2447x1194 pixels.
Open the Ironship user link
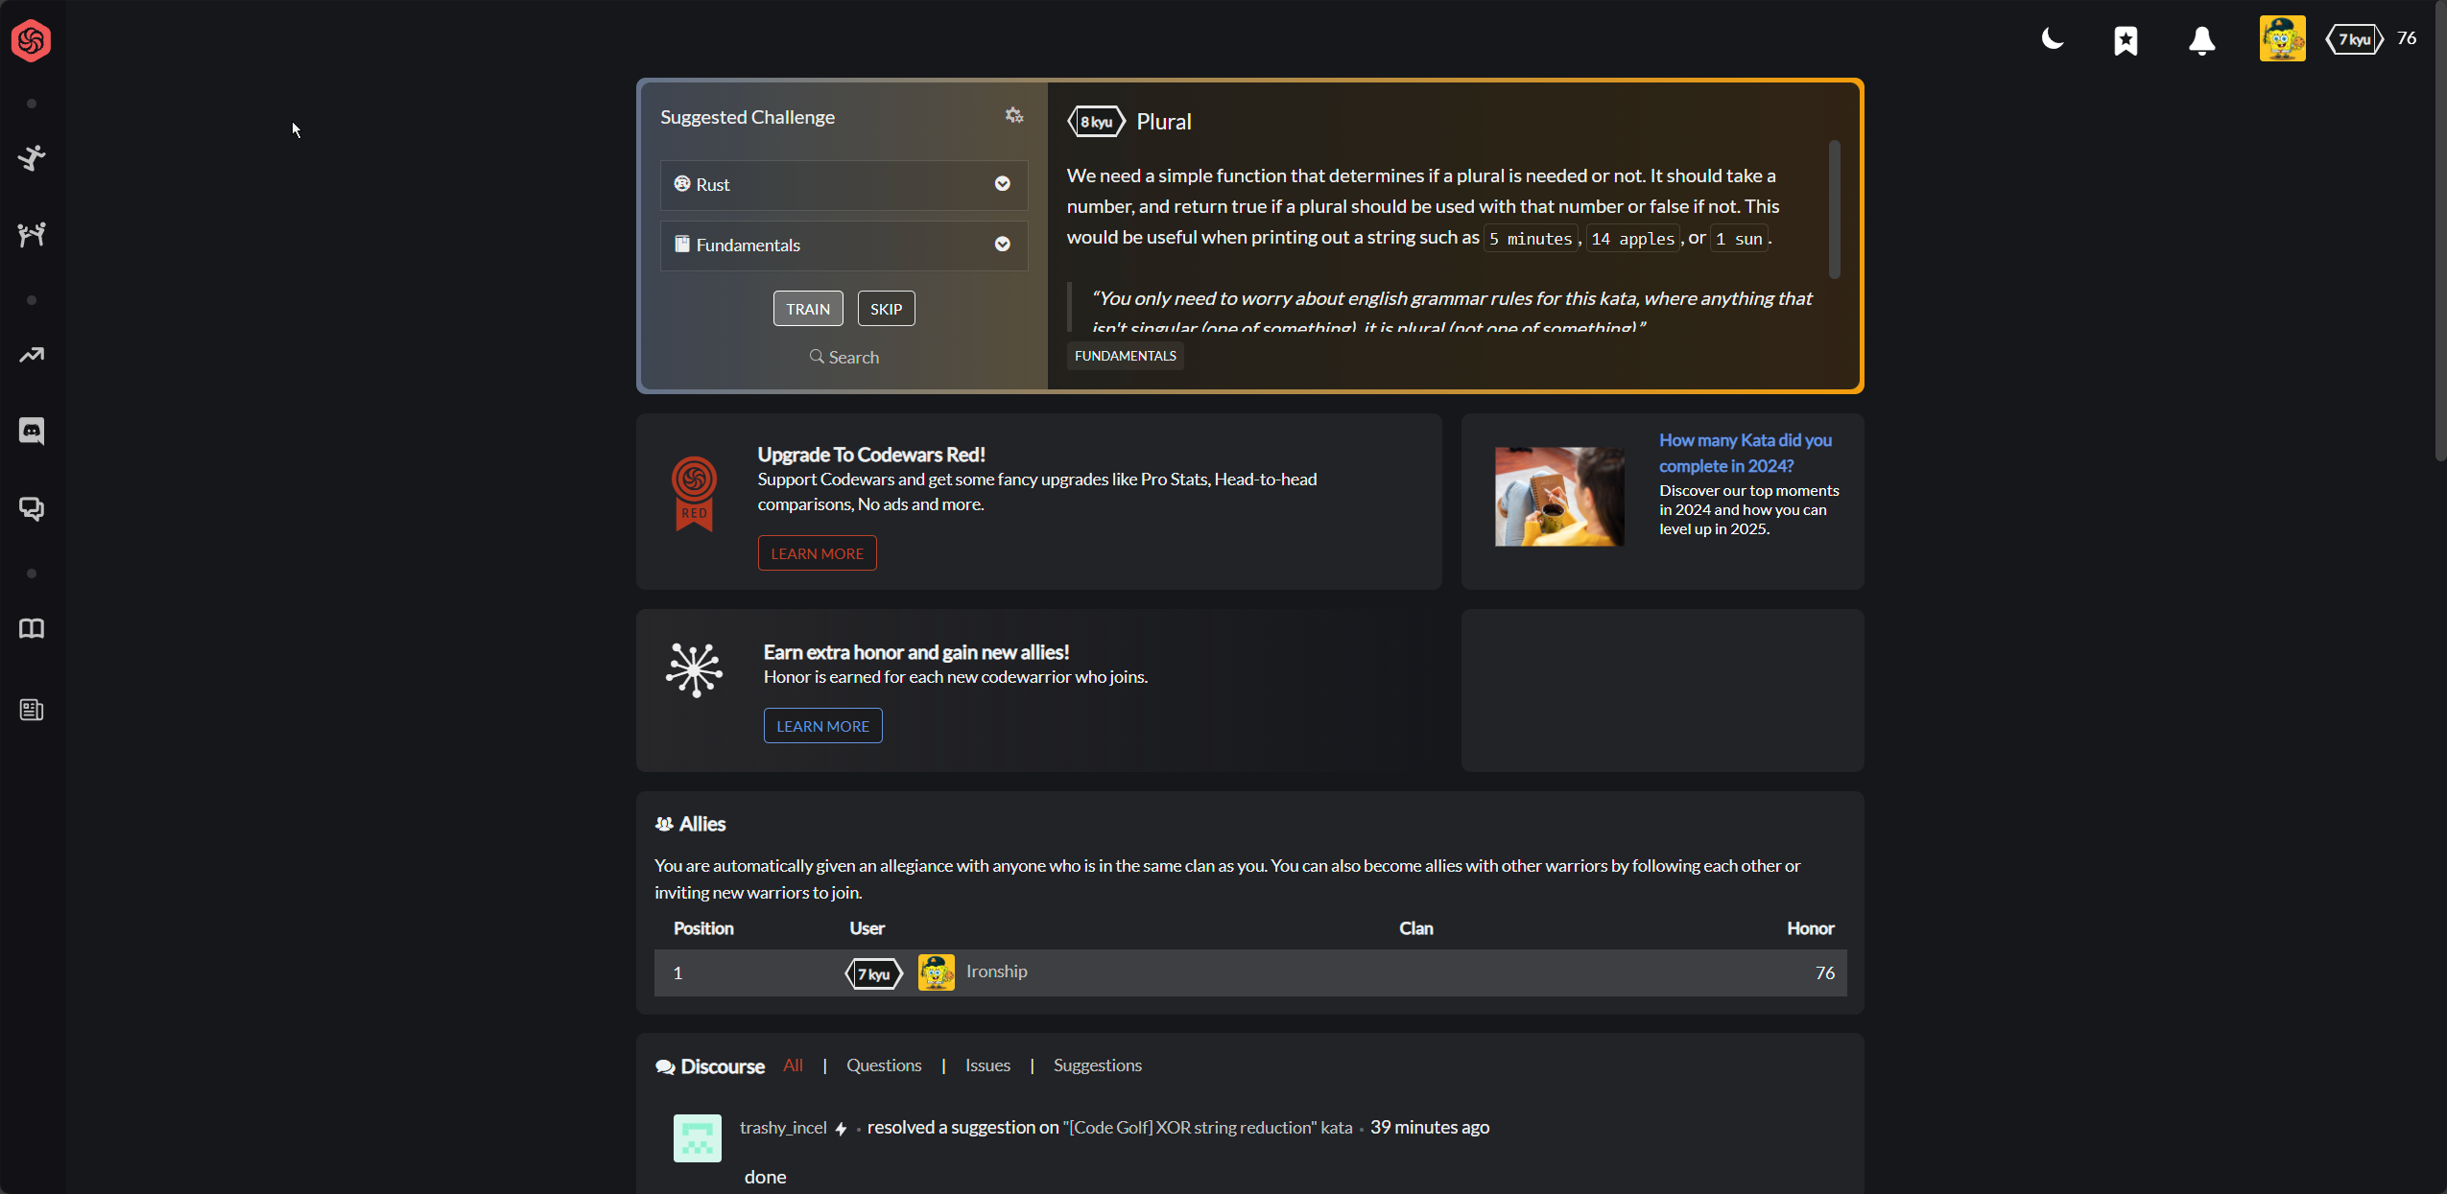click(x=997, y=972)
